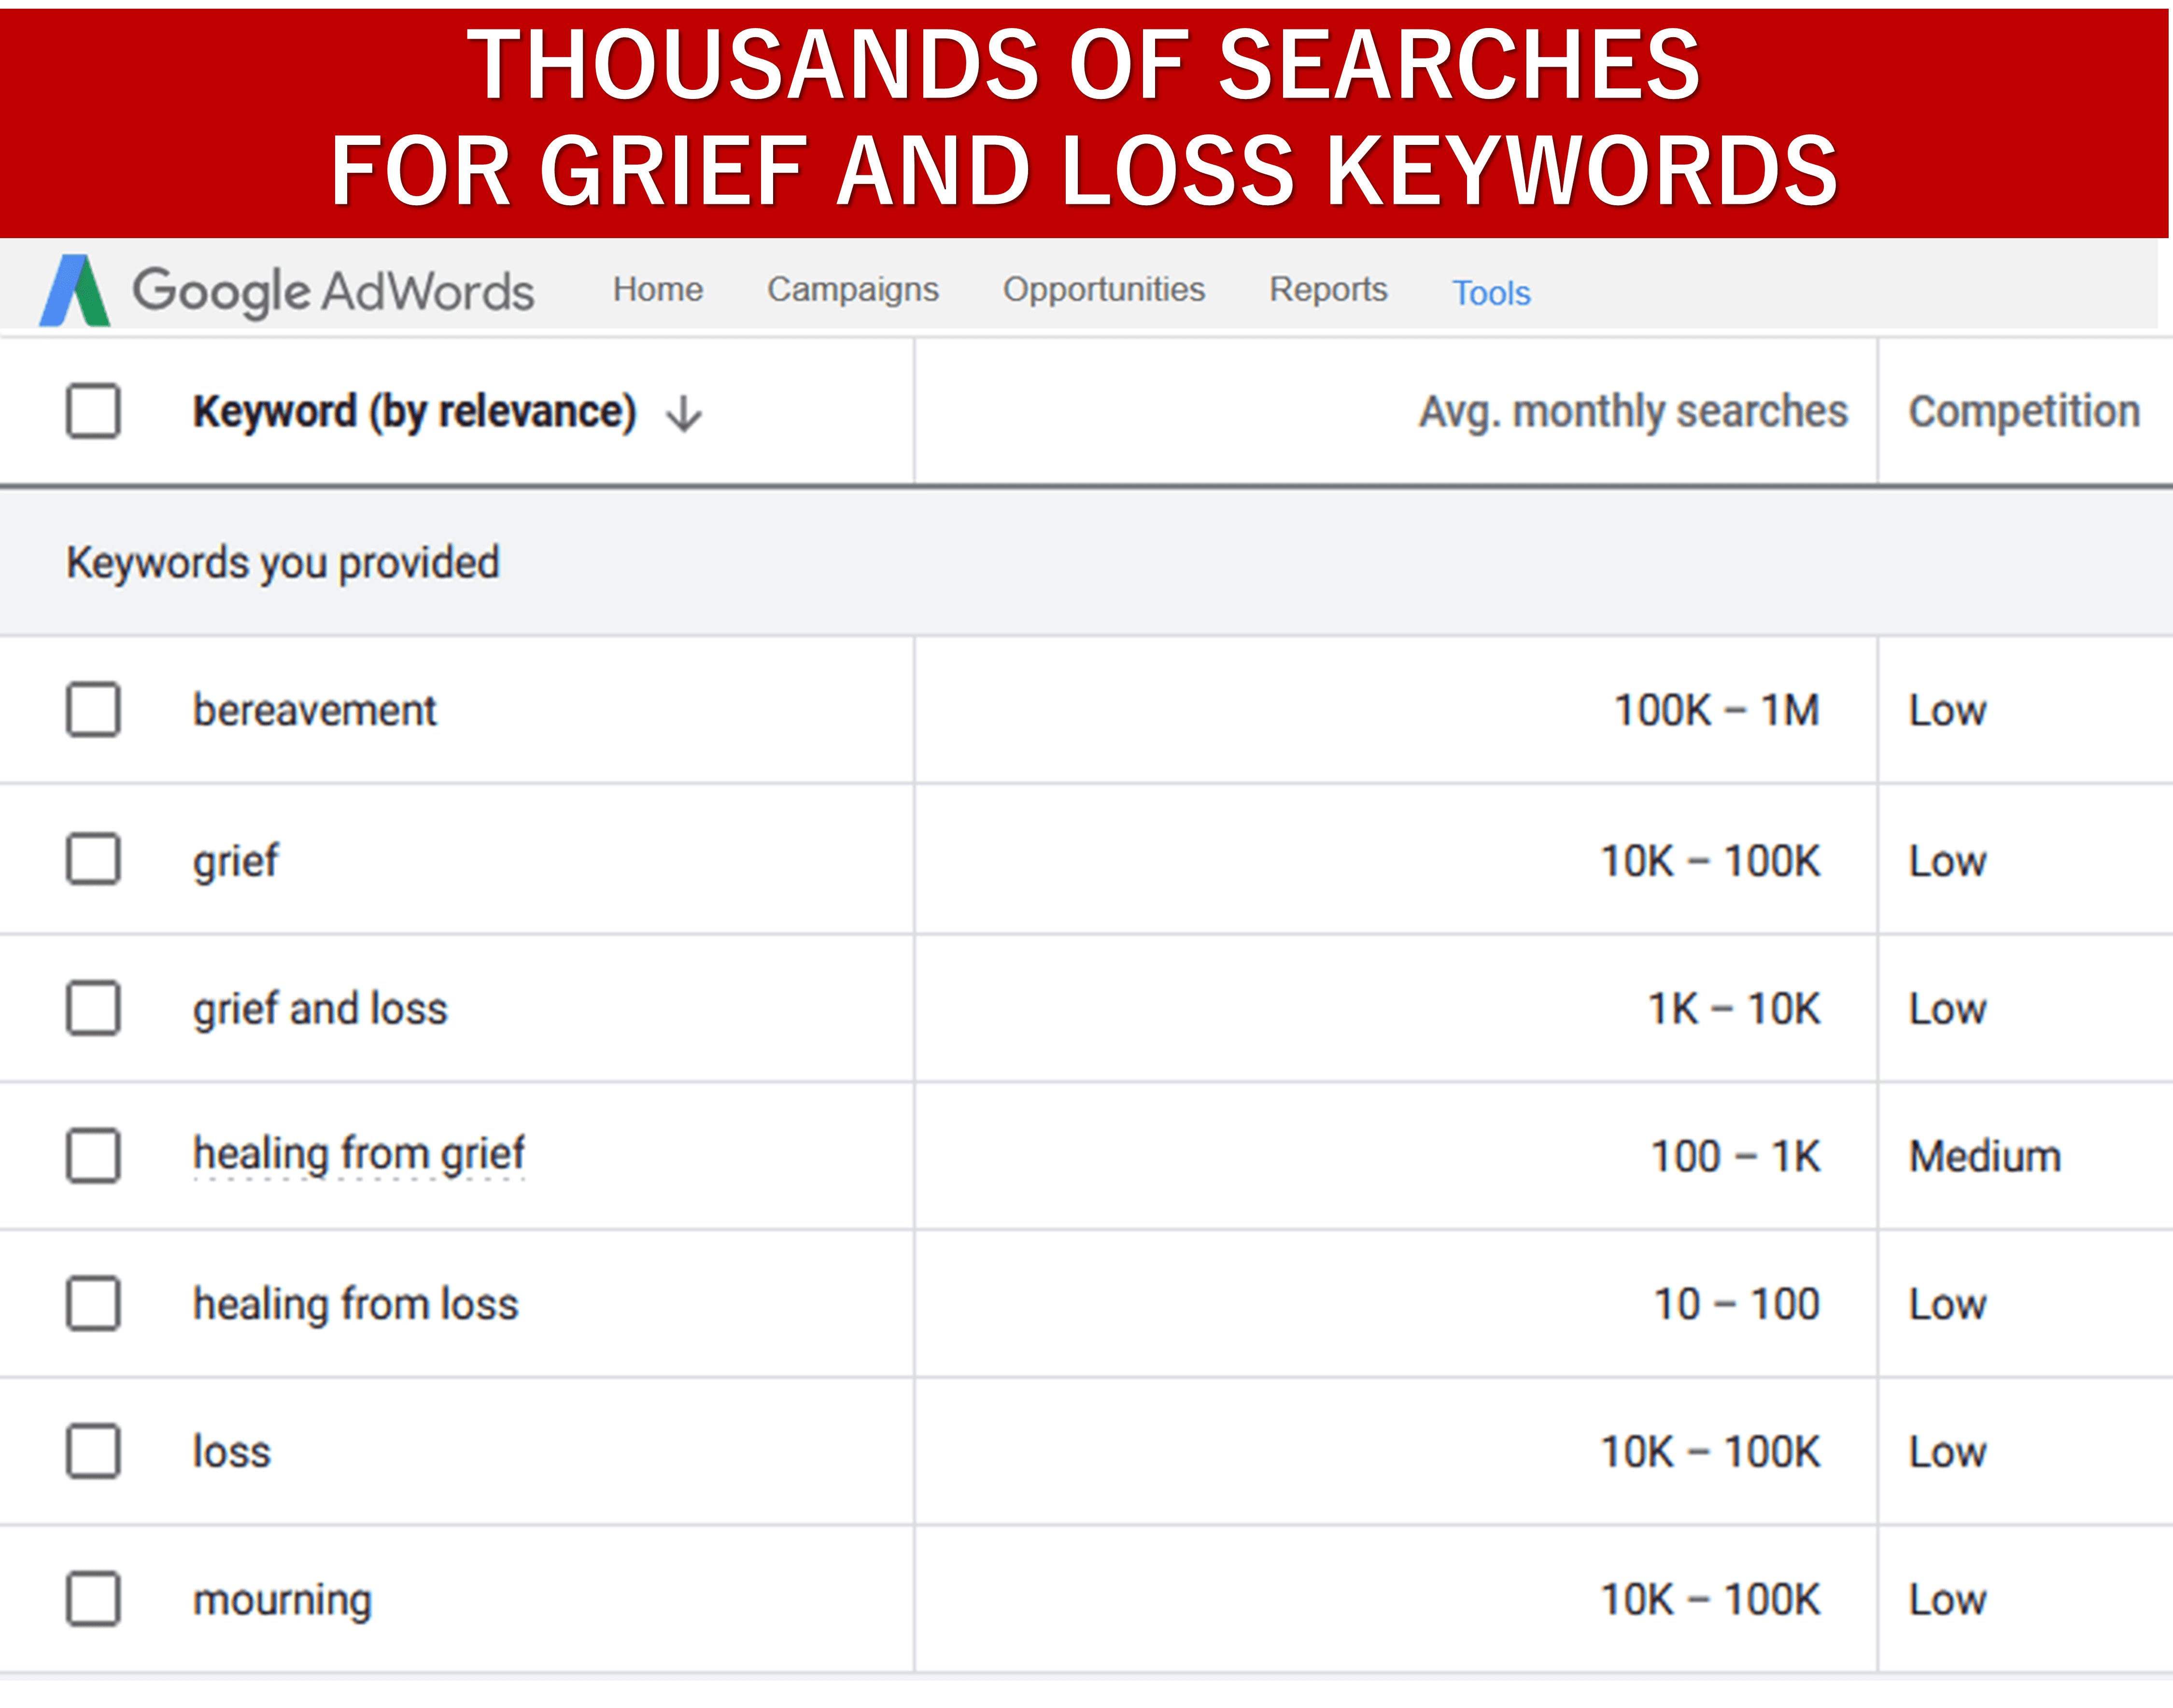Tick the mourning keyword checkbox

tap(94, 1600)
